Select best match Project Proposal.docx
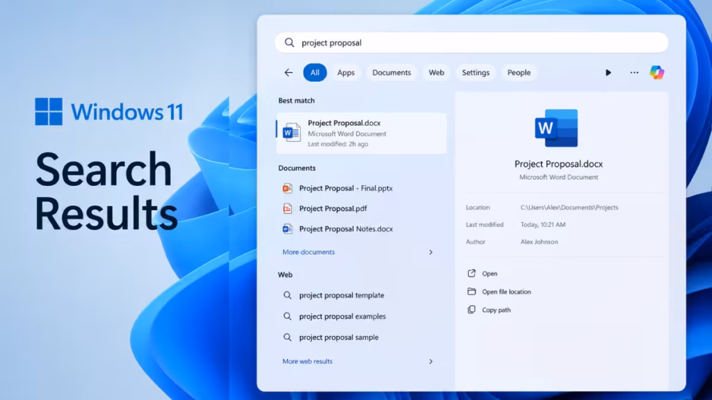712x400 pixels. pos(362,133)
